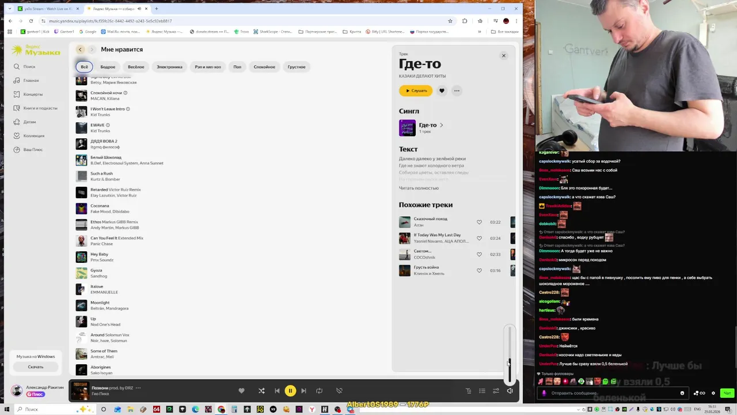Screen dimensions: 737x415
Task: Like If Today Was My Last Day
Action: tap(479, 238)
